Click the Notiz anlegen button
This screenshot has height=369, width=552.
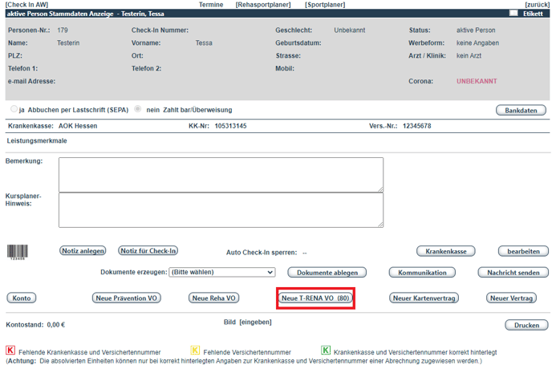point(83,251)
